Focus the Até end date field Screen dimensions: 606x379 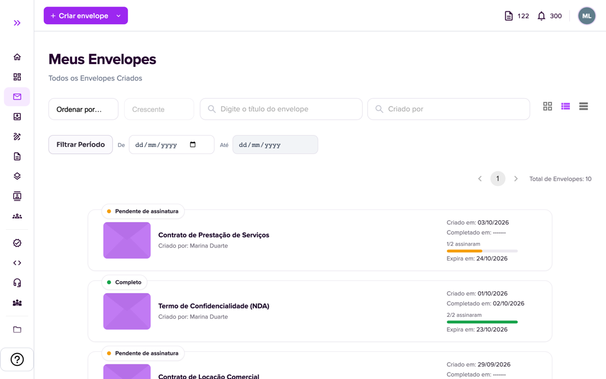(275, 144)
